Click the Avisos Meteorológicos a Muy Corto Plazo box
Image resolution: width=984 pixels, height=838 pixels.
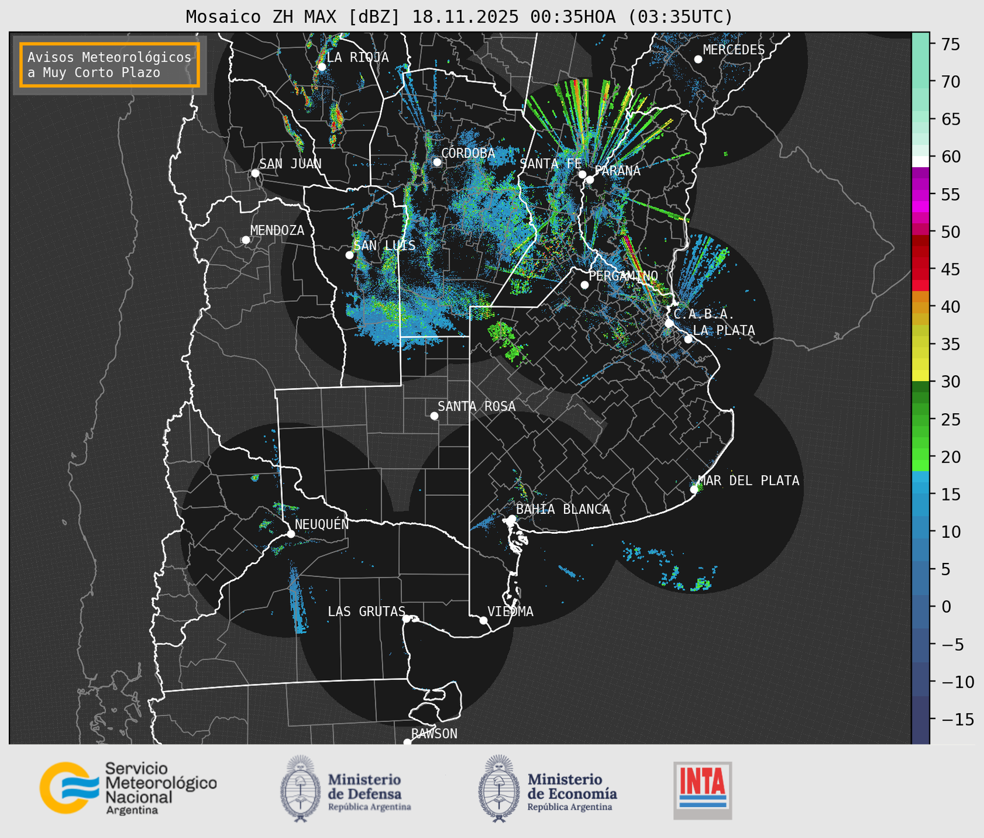pyautogui.click(x=110, y=65)
